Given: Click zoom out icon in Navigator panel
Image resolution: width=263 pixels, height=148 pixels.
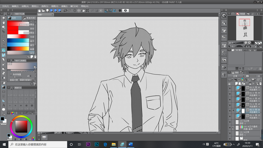Looking at the screenshot, I should 246,43.
